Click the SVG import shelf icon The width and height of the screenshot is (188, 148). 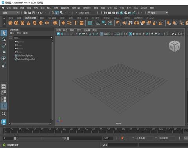81,23
